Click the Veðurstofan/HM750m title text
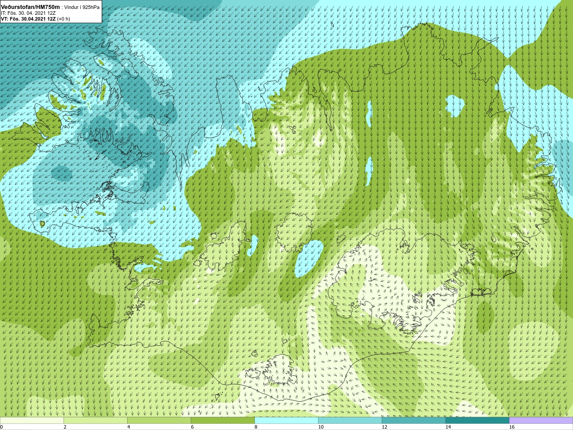573x430 pixels. coord(30,7)
